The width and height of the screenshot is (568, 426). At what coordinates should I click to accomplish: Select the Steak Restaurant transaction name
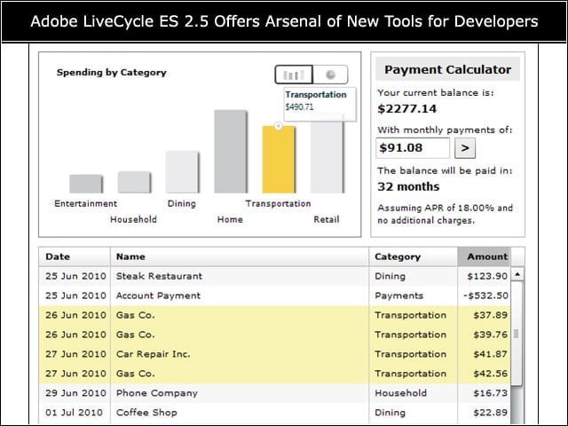click(159, 276)
